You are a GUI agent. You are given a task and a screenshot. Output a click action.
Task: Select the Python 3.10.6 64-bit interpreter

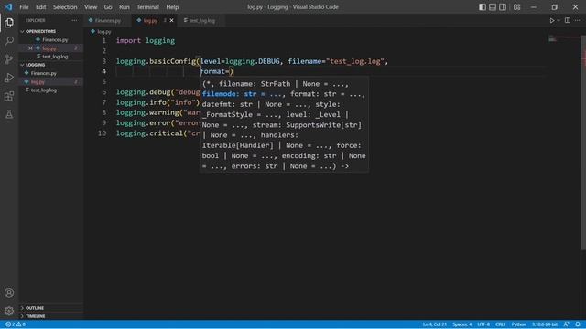coord(545,324)
